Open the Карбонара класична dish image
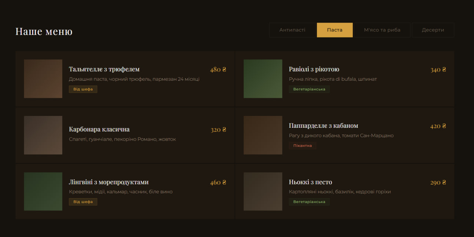The width and height of the screenshot is (474, 237). click(43, 135)
